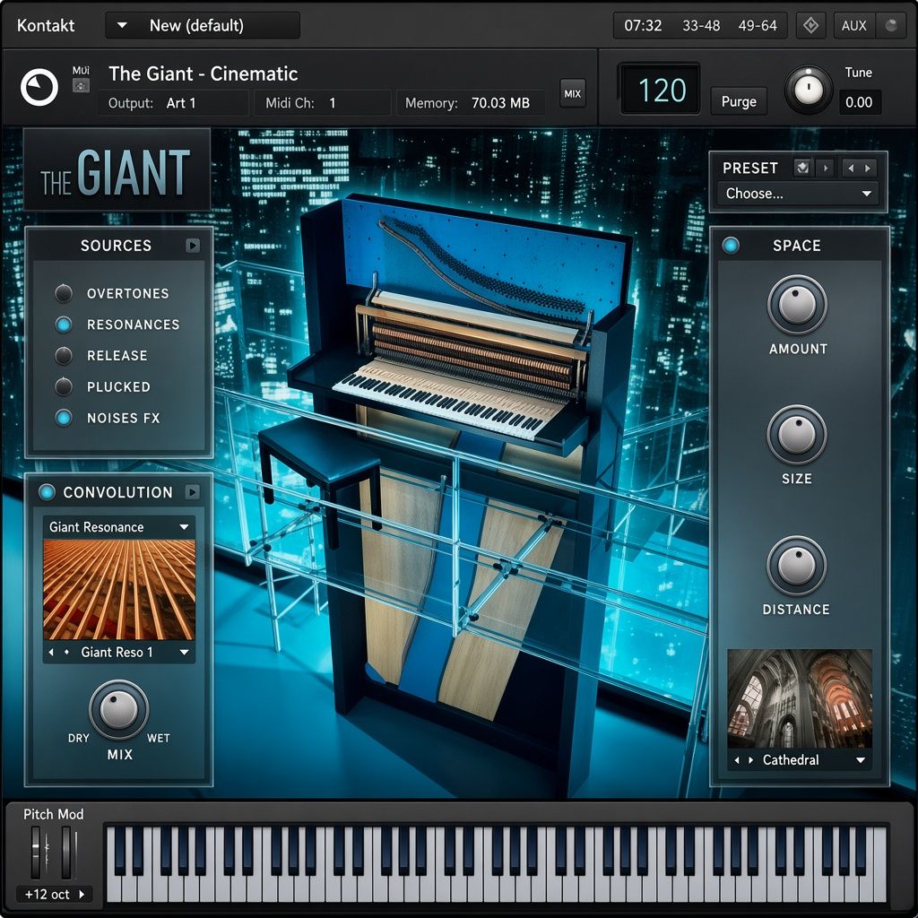The width and height of the screenshot is (918, 918).
Task: Click the play arrow icon in SOURCES header
Action: coord(193,246)
